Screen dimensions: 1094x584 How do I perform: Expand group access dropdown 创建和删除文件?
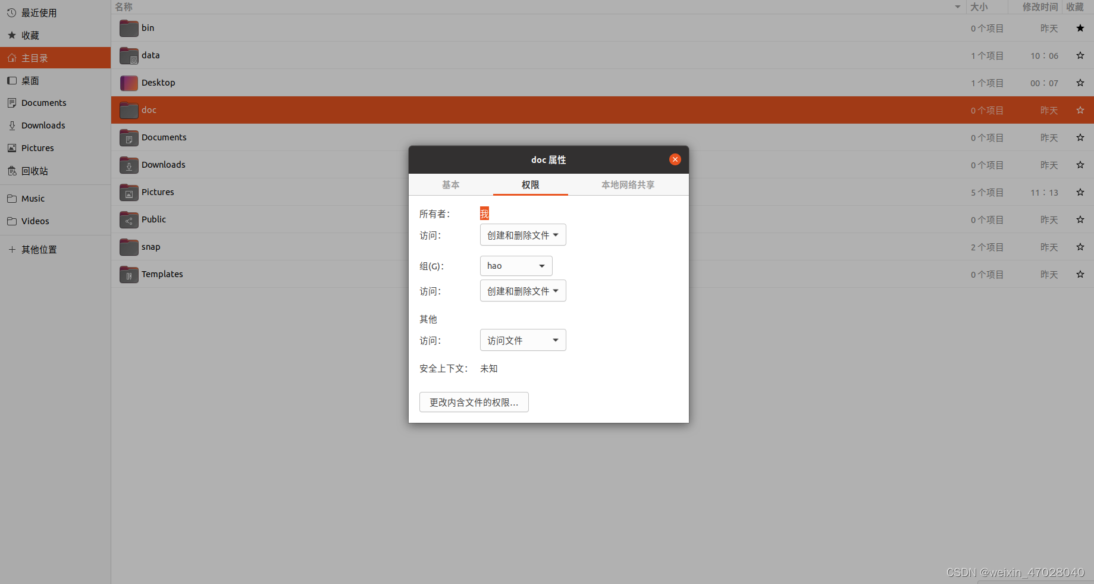pyautogui.click(x=523, y=291)
